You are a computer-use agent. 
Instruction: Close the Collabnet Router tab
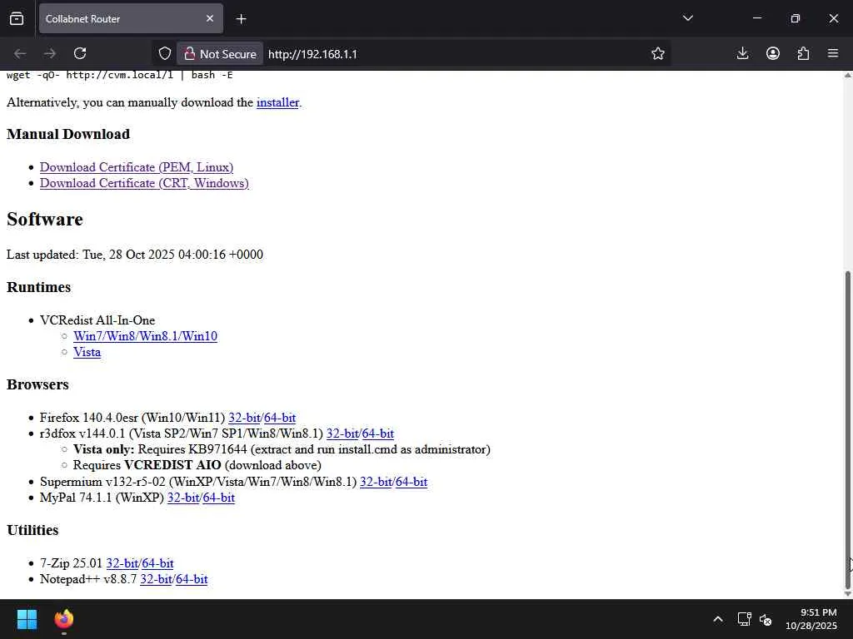coord(209,18)
